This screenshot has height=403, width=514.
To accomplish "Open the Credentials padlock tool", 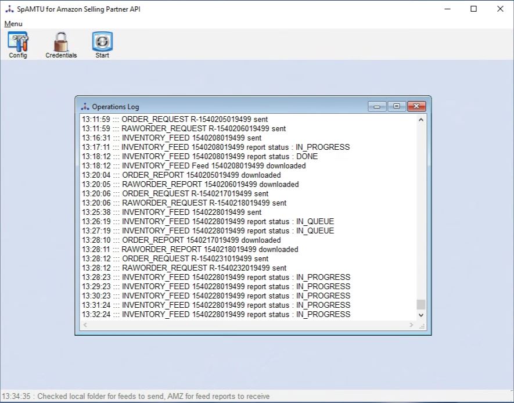I will [x=61, y=45].
